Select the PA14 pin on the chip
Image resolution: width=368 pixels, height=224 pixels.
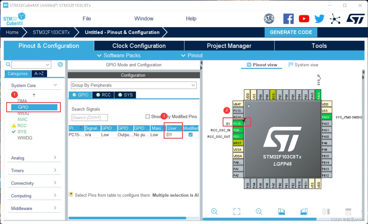318,95
